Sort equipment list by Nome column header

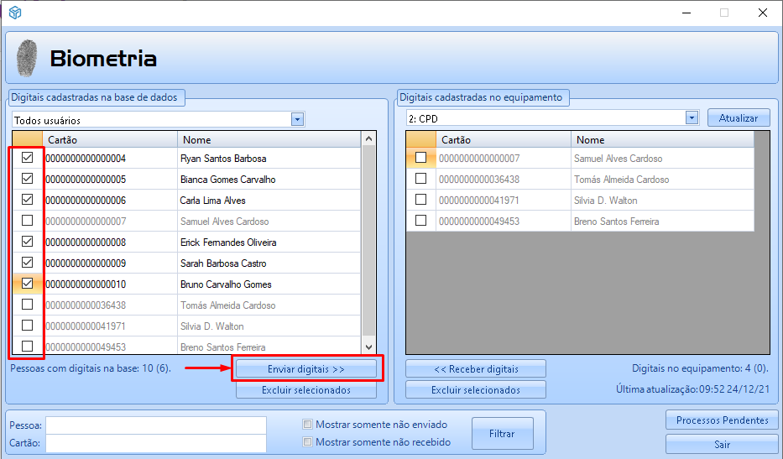coord(661,140)
